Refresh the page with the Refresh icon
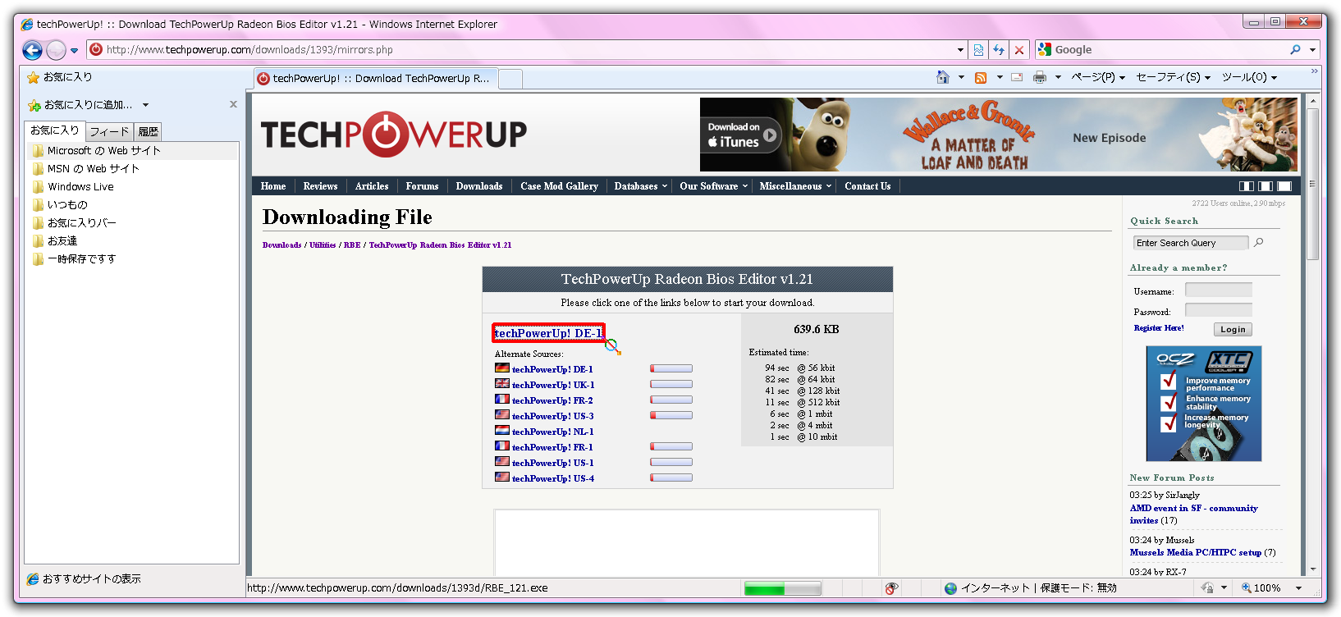Viewport: 1341px width, 617px height. 999,50
